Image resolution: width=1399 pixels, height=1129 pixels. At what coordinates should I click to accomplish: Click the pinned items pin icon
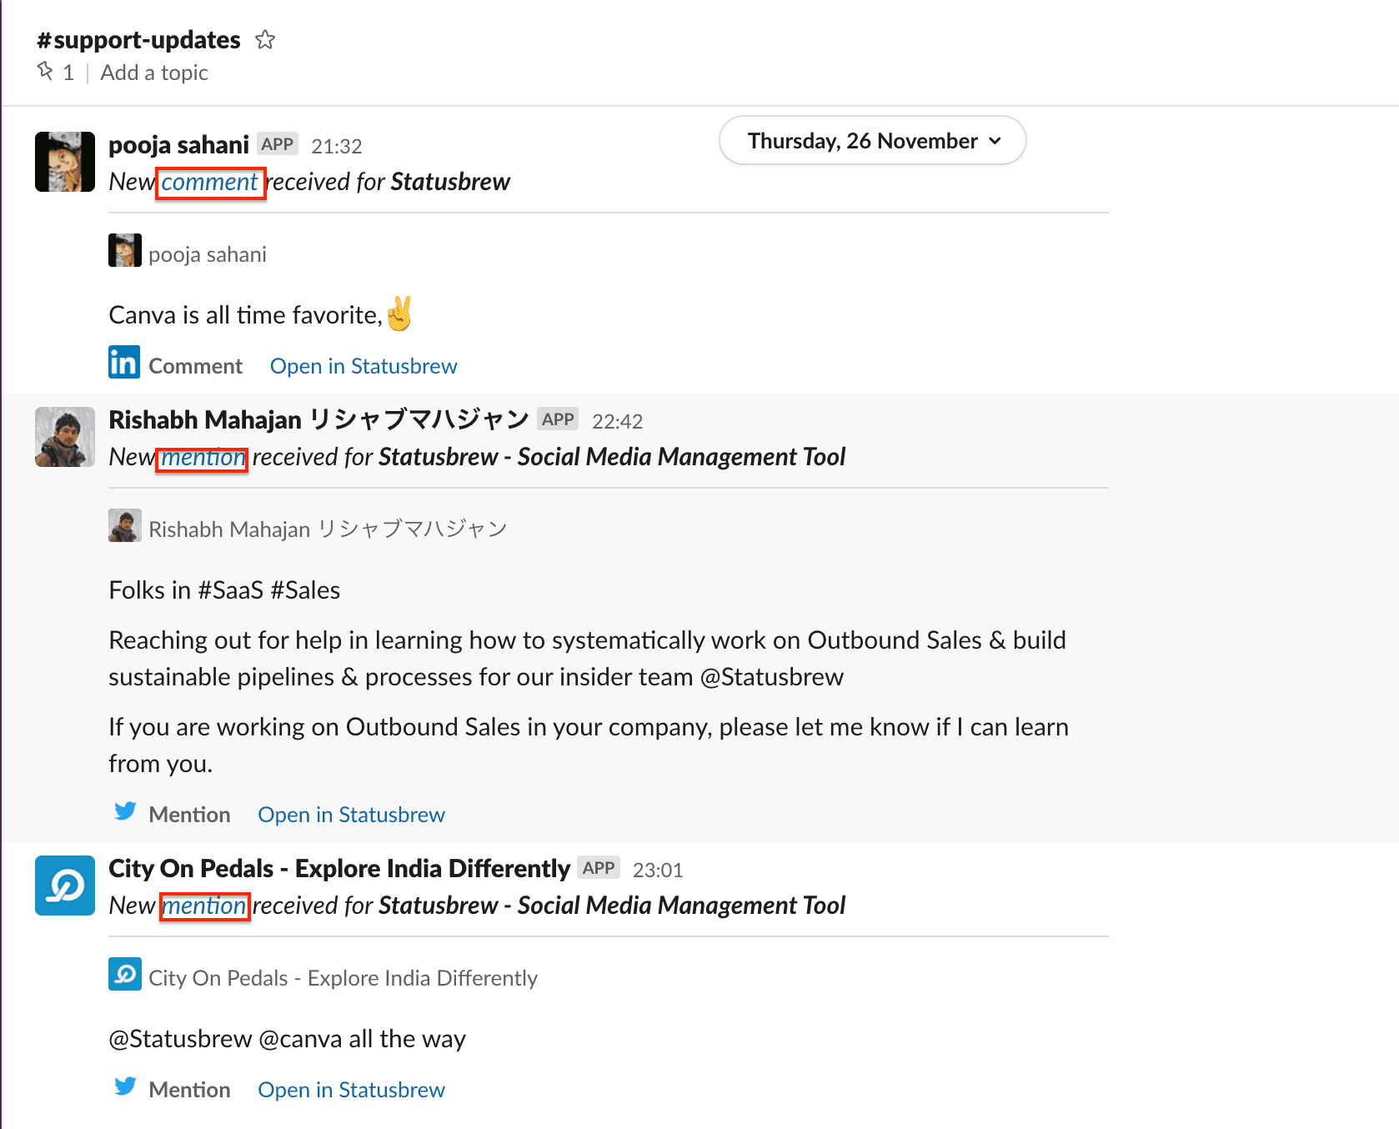[x=45, y=72]
